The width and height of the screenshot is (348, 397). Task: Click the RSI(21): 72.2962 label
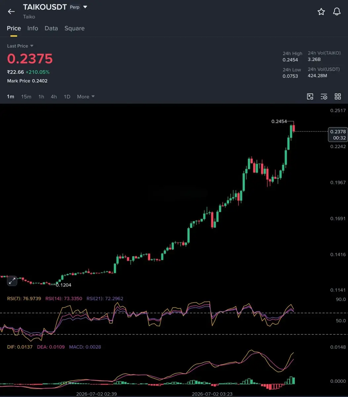[105, 298]
